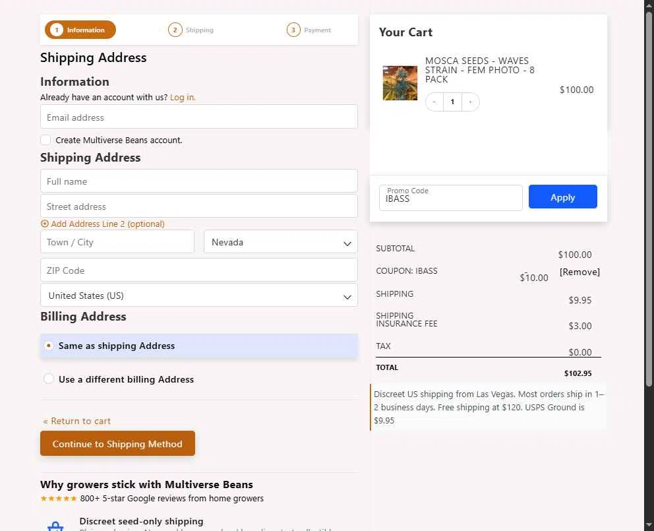Click the Discreet seed-only shipping heading
654x531 pixels.
141,521
